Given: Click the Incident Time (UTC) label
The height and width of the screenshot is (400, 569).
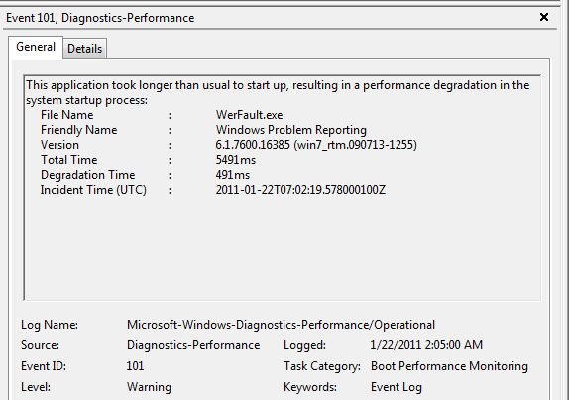Looking at the screenshot, I should click(93, 190).
